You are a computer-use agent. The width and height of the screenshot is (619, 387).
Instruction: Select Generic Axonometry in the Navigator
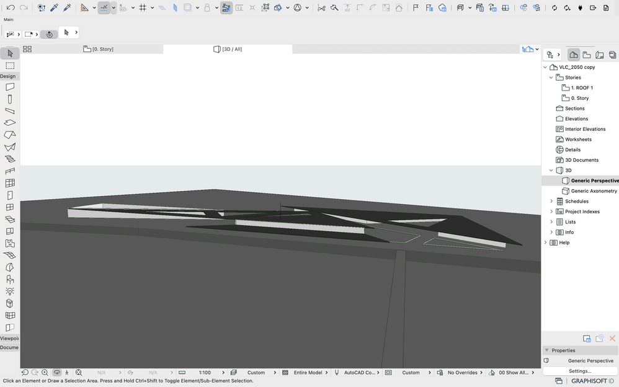(594, 191)
